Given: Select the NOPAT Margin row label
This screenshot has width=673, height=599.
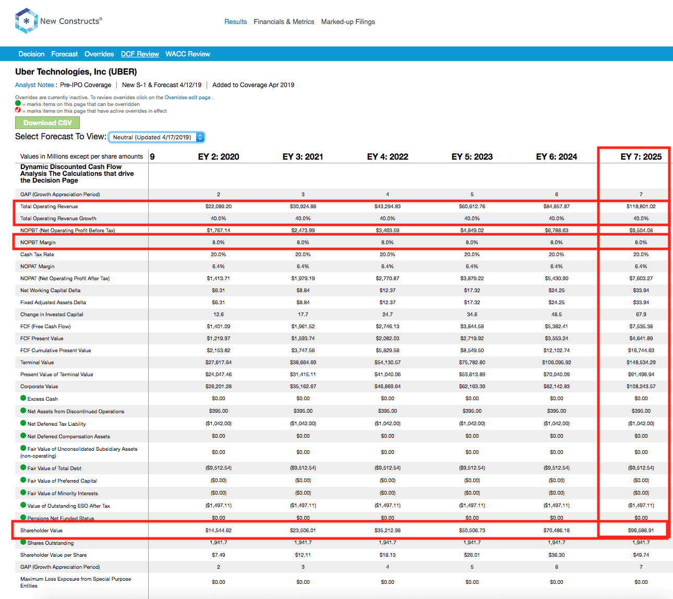Looking at the screenshot, I should tap(37, 267).
